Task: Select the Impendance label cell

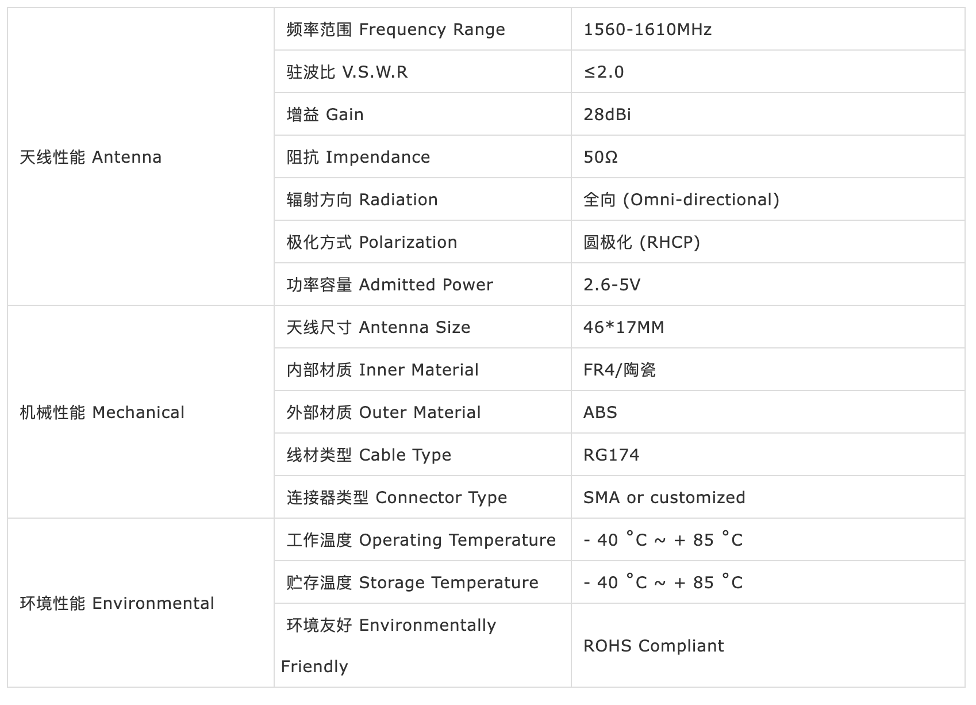Action: pyautogui.click(x=358, y=157)
